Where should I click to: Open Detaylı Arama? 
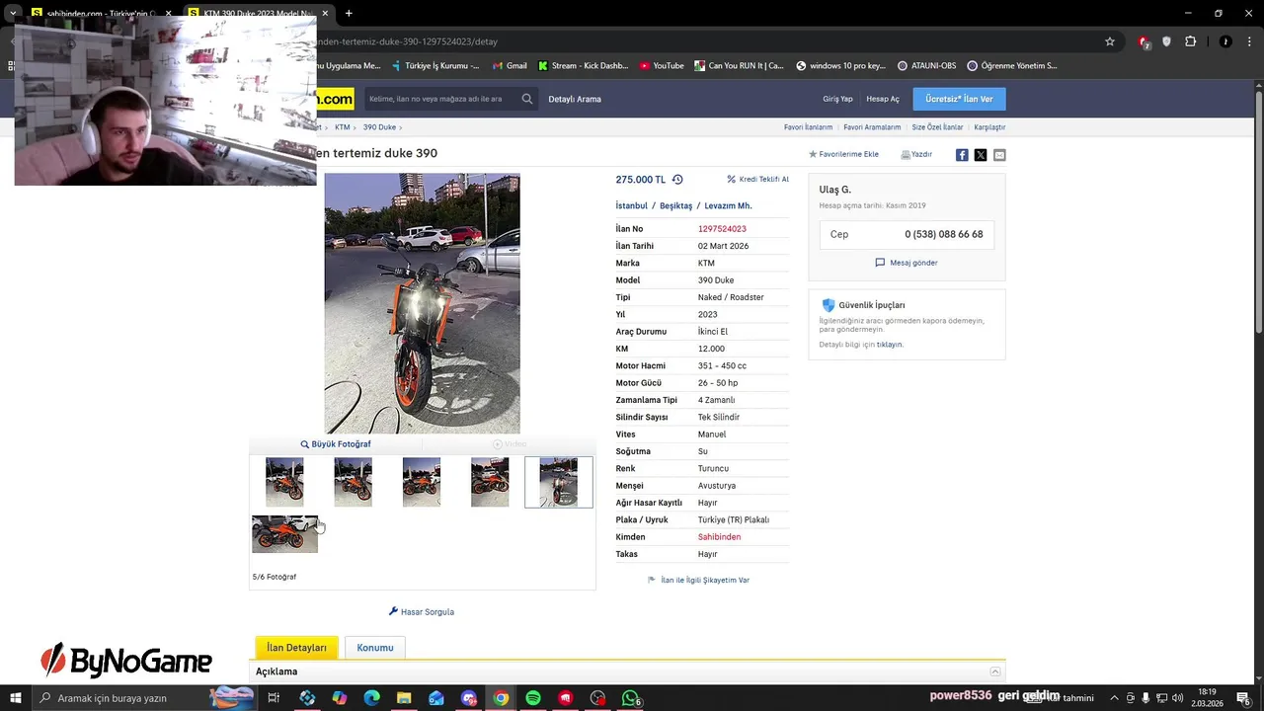click(575, 99)
